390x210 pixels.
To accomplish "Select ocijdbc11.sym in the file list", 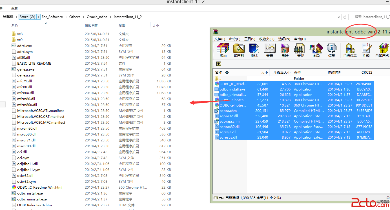I will click(x=29, y=170).
